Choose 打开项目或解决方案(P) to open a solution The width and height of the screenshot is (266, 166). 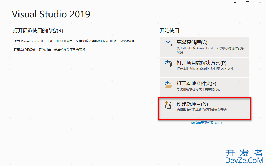click(x=201, y=63)
